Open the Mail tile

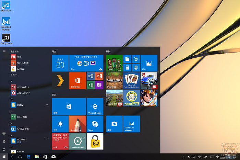(x=86, y=63)
